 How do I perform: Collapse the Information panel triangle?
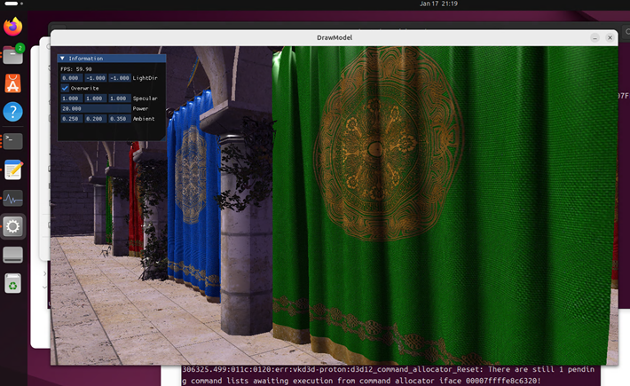pyautogui.click(x=62, y=58)
